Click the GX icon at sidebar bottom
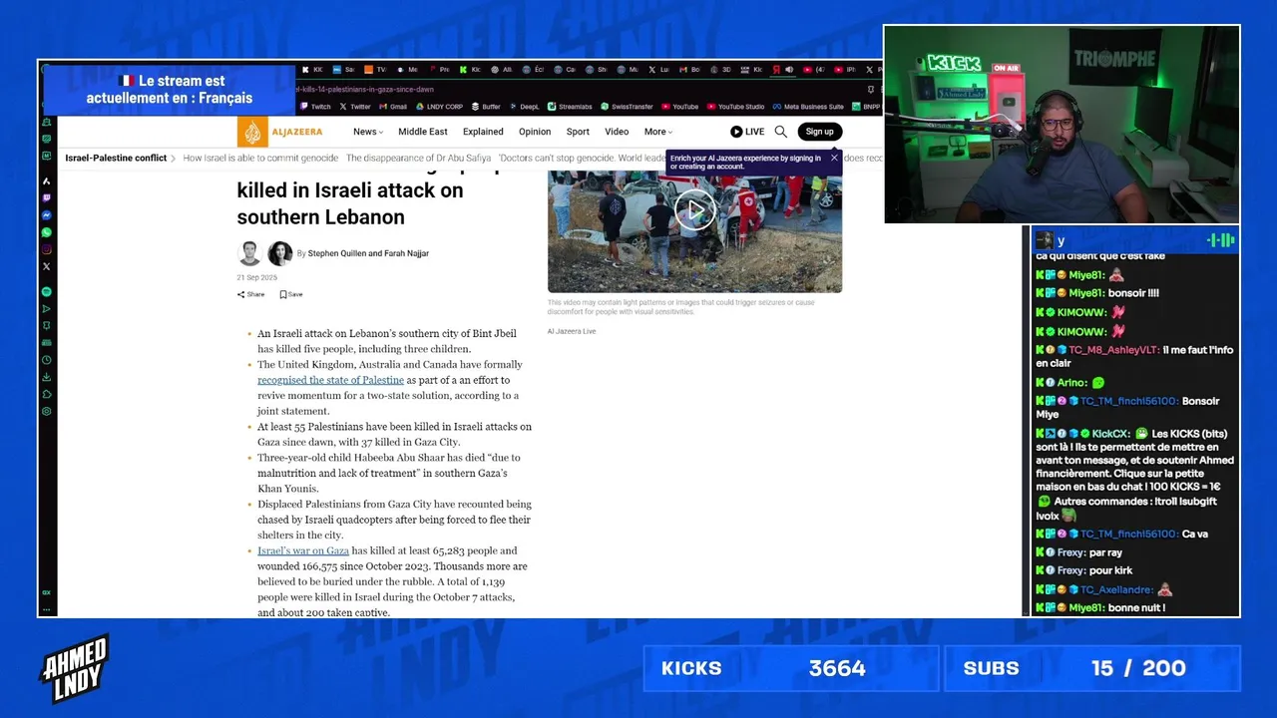This screenshot has width=1277, height=718. pyautogui.click(x=47, y=592)
